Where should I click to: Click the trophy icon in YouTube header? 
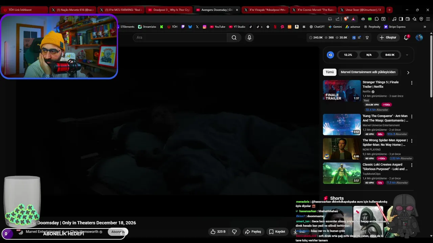click(367, 37)
